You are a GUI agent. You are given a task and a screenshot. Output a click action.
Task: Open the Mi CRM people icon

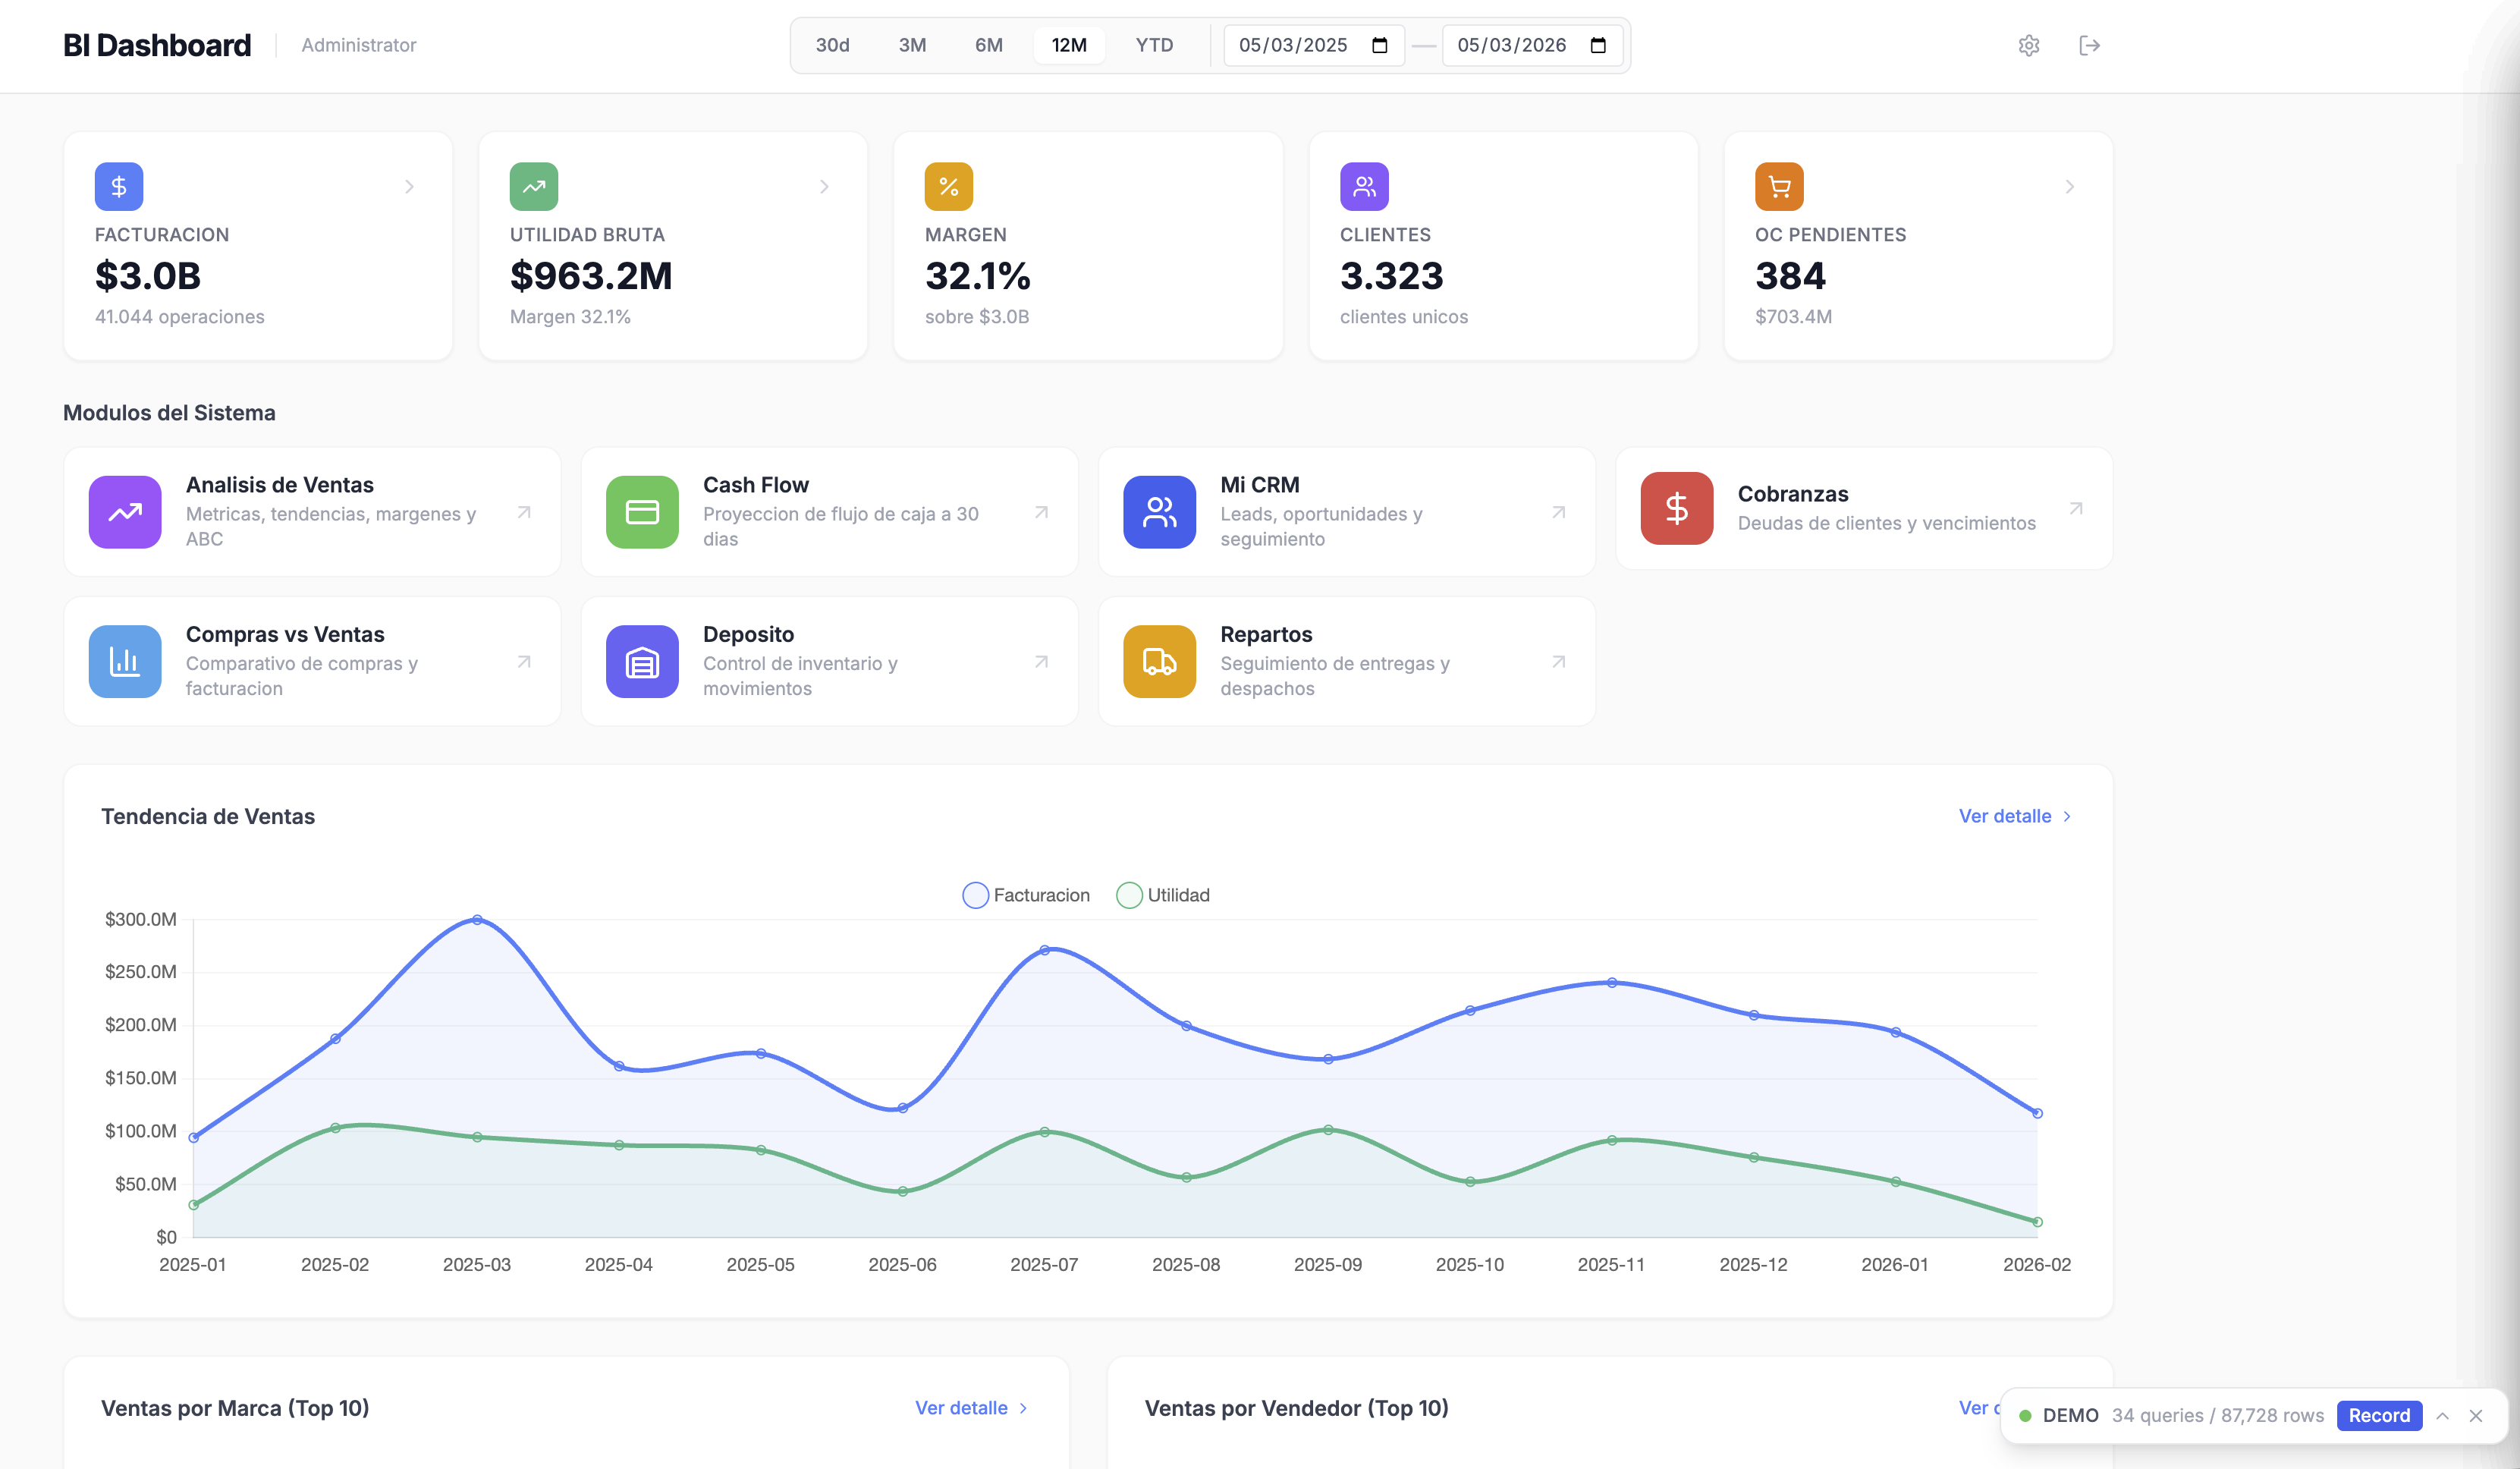coord(1159,512)
